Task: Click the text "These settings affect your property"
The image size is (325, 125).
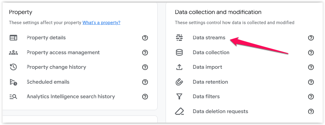Action: point(45,23)
